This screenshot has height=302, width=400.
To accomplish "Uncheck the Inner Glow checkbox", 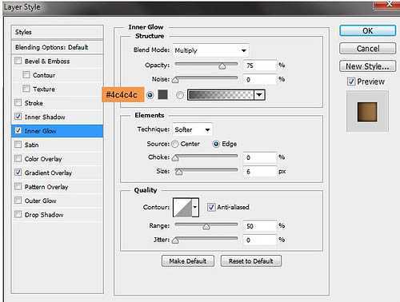I will (18, 130).
